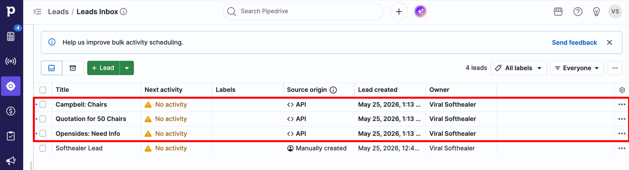
Task: Select the Opensides: Need Info checkbox
Action: pyautogui.click(x=43, y=133)
